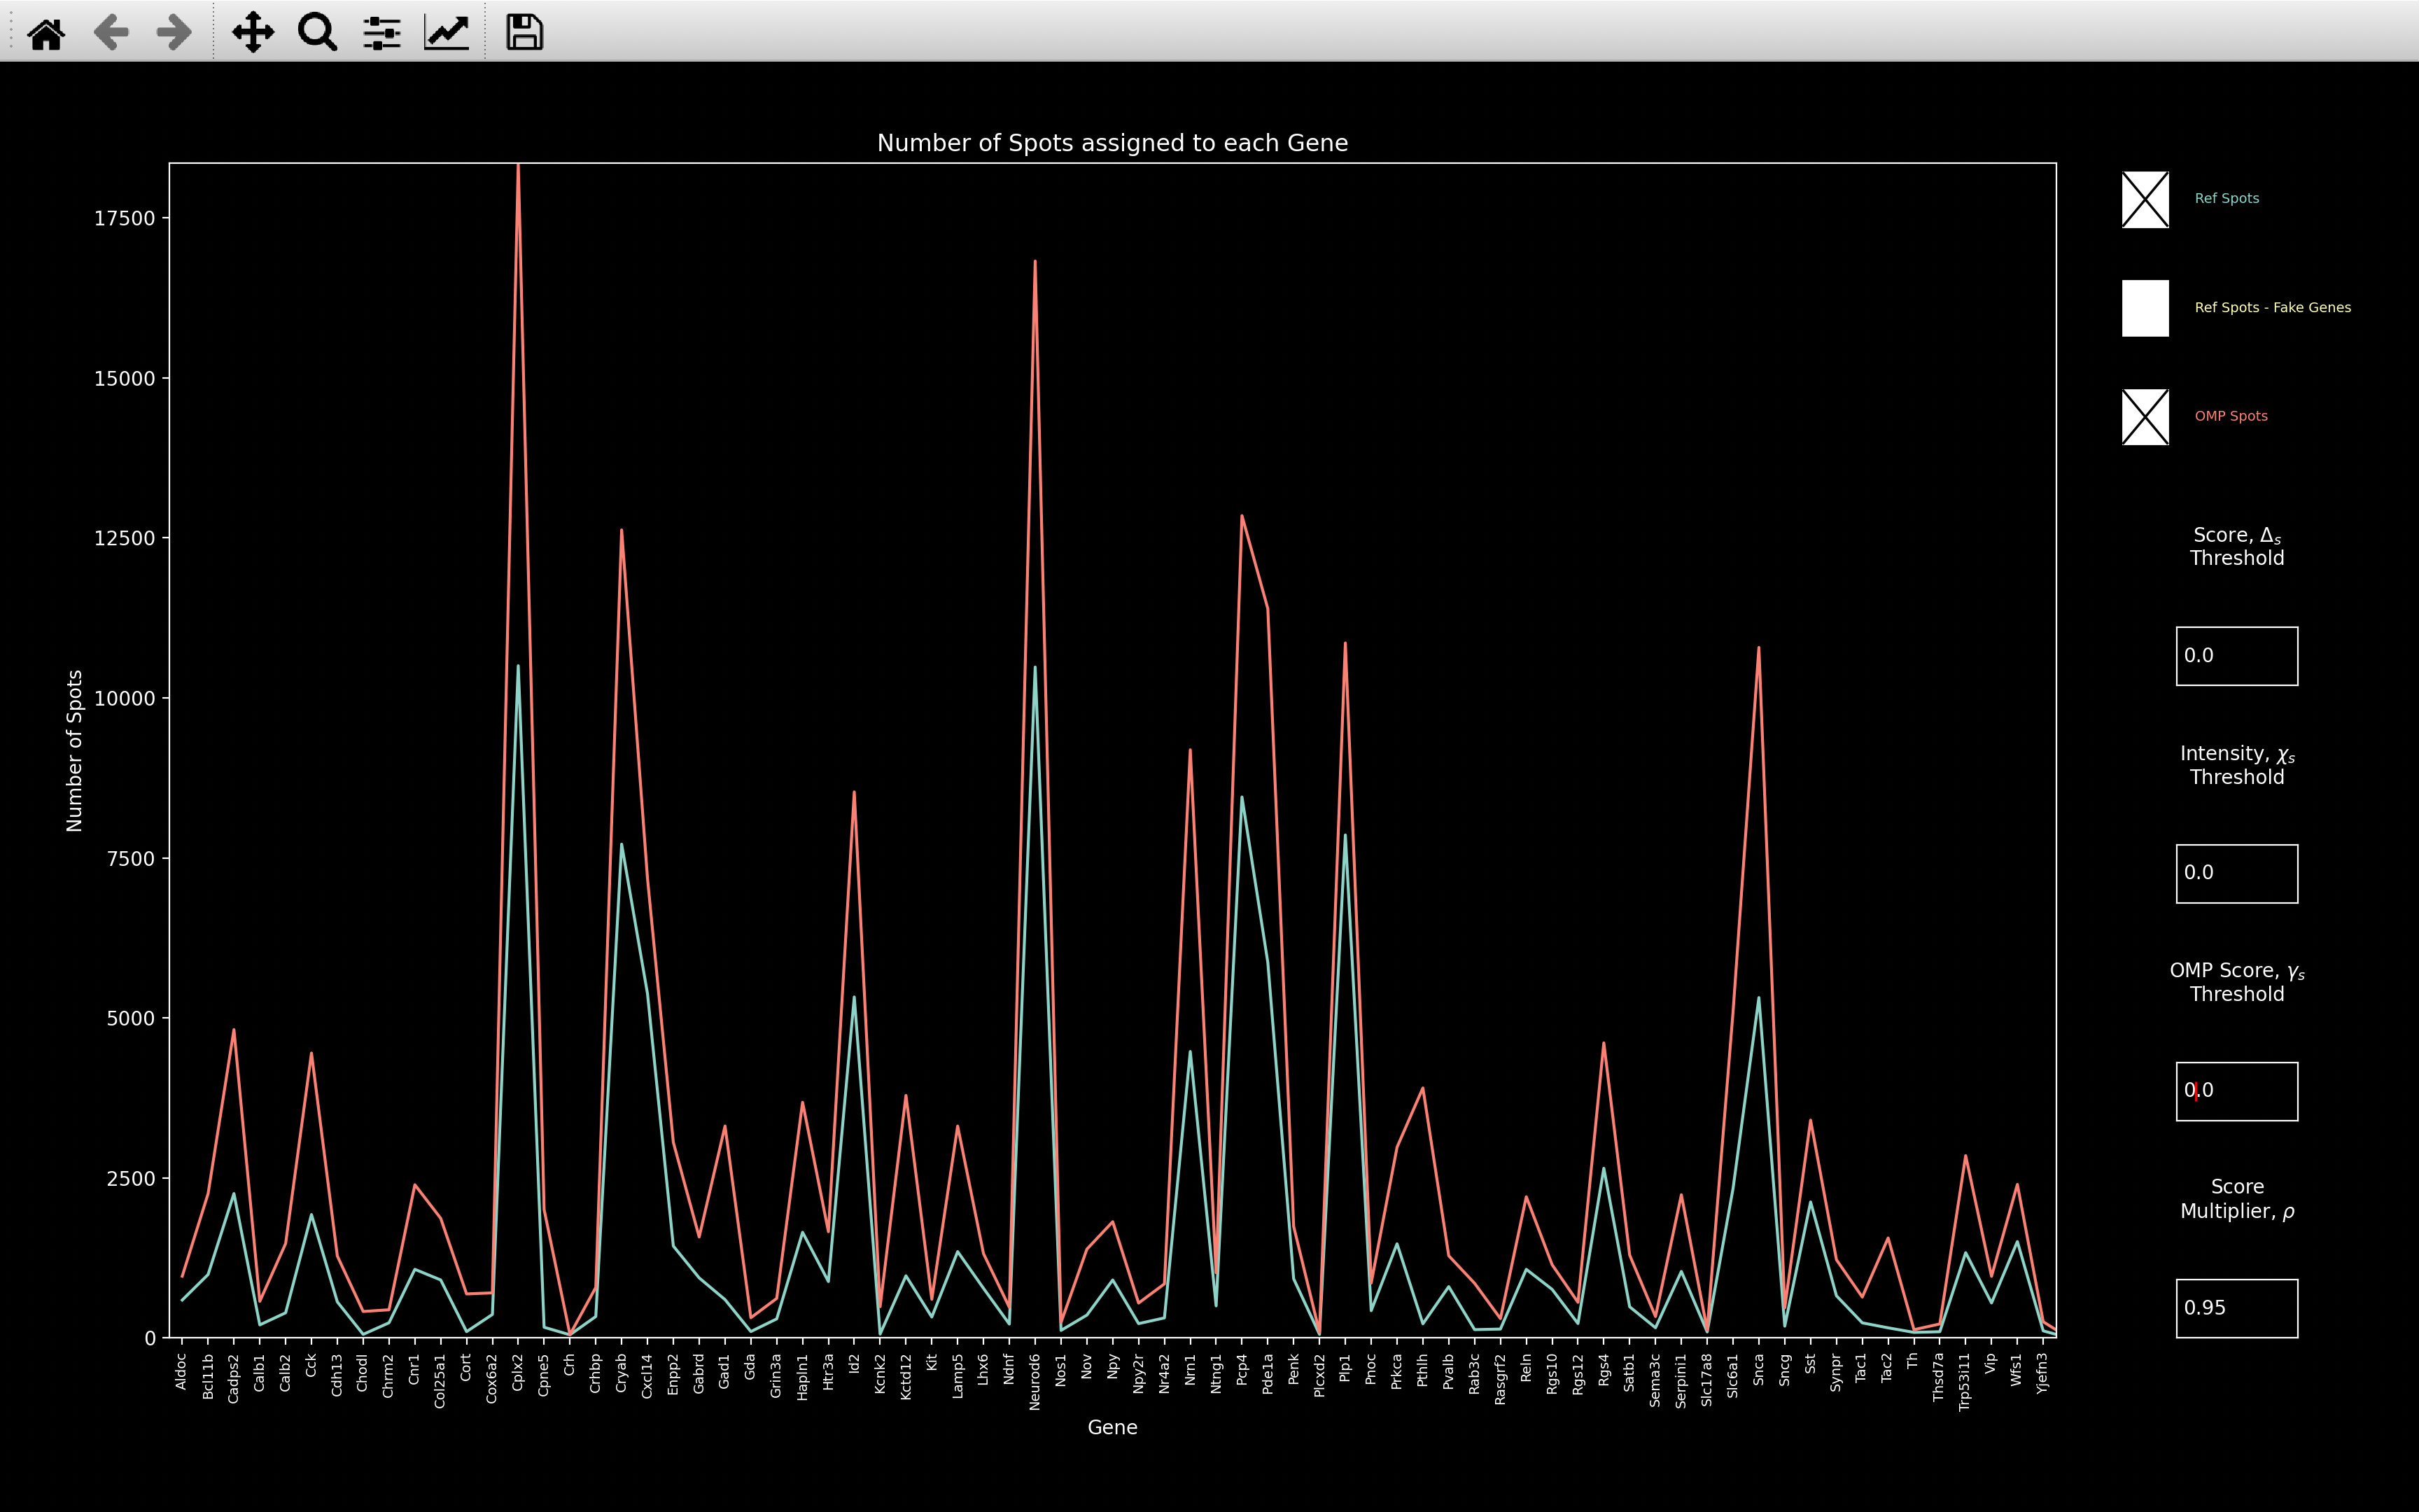2419x1512 pixels.
Task: Click the 'Aldoc' gene tick label
Action: 182,1371
